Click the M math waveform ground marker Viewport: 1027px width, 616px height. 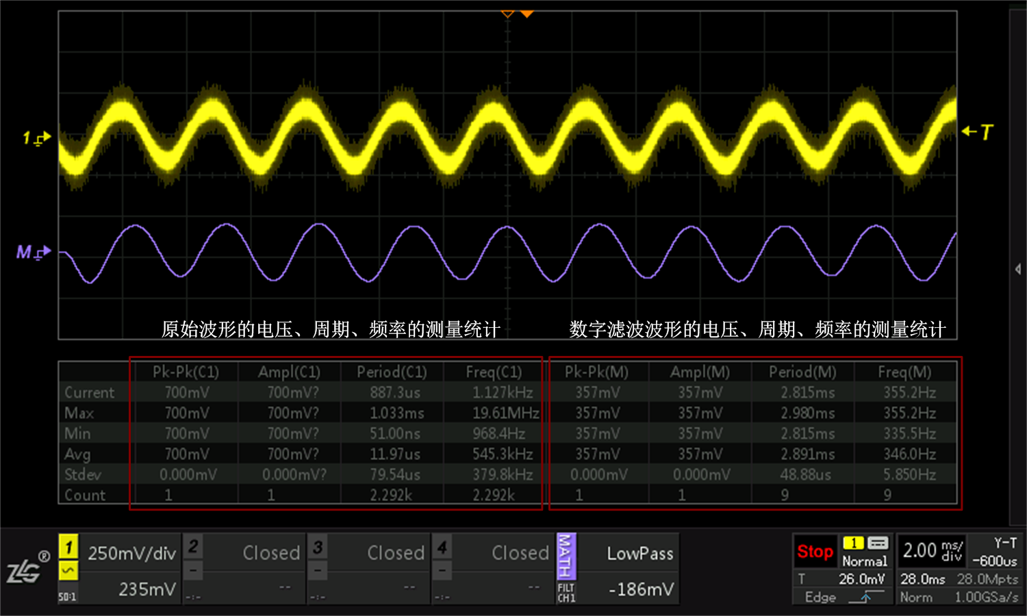pos(34,253)
